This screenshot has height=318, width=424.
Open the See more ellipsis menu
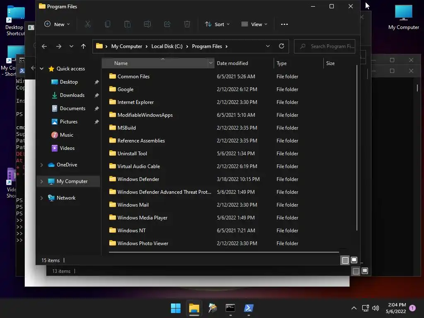(284, 24)
